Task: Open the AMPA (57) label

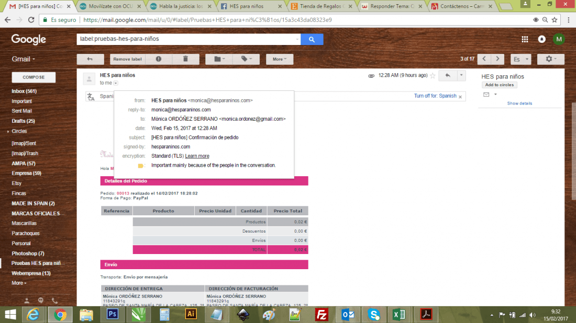Action: pyautogui.click(x=24, y=164)
